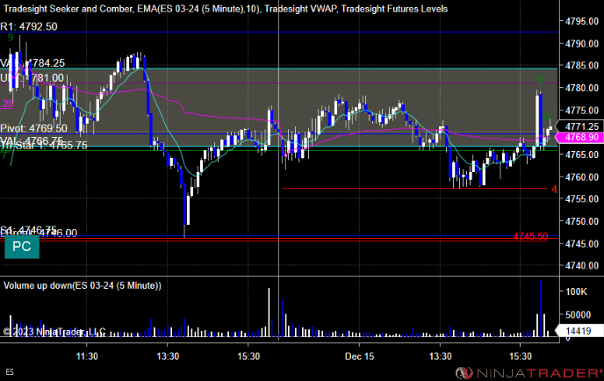Click the red 4 count label

pyautogui.click(x=554, y=190)
